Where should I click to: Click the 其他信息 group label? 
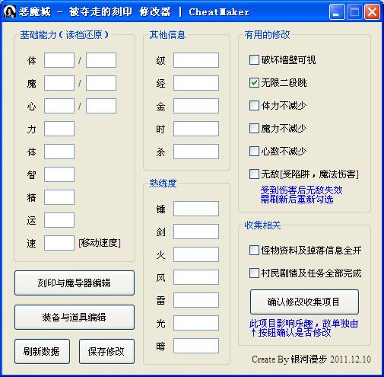tap(167, 35)
